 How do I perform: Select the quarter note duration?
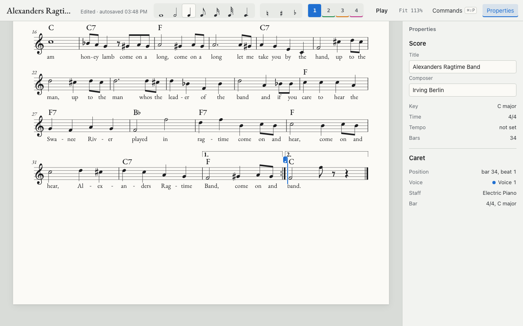[x=189, y=11]
